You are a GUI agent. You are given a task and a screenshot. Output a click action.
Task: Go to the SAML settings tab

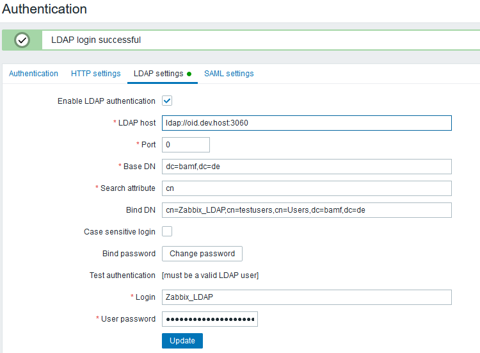pos(228,74)
